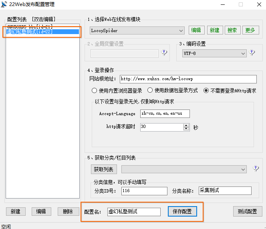This screenshot has height=229, width=266.
Task: Click the 测试配置 button
Action: click(248, 211)
